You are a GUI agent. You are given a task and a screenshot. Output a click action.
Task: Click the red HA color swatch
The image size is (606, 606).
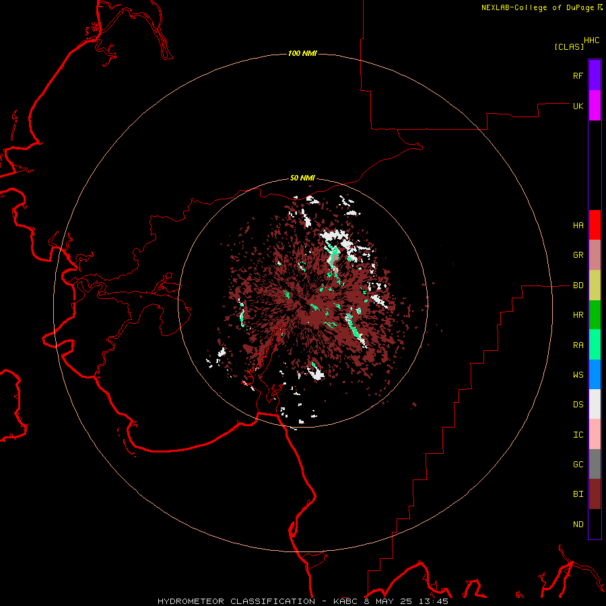click(595, 225)
